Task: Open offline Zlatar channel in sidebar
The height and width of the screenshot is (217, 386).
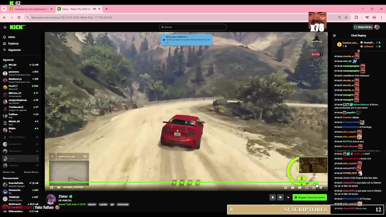Action: pyautogui.click(x=21, y=158)
